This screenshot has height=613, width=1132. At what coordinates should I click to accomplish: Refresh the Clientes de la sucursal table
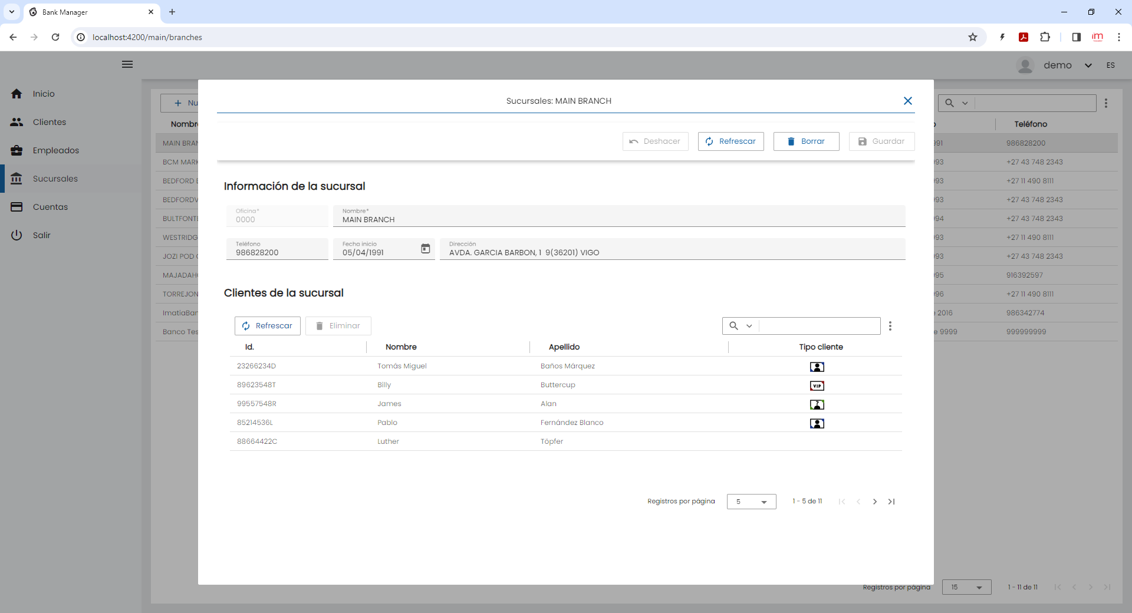coord(268,326)
